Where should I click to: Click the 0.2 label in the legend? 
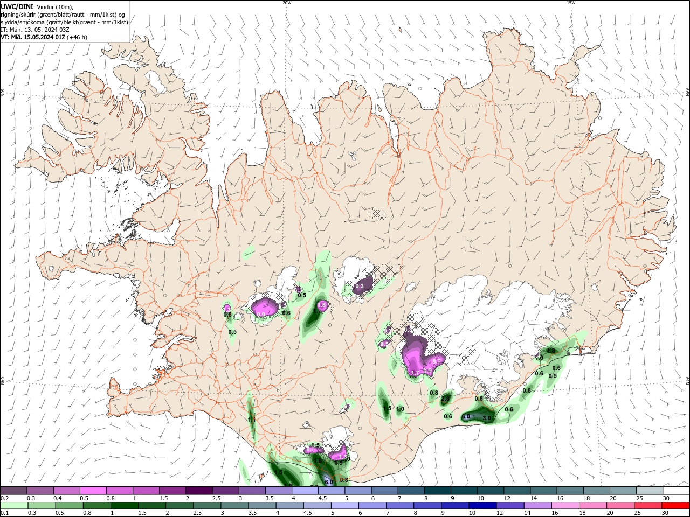4,498
